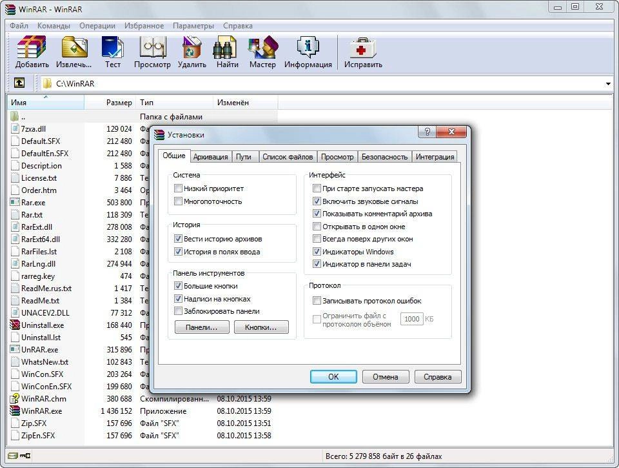Click the Отмена button
Image resolution: width=619 pixels, height=468 pixels.
point(386,377)
